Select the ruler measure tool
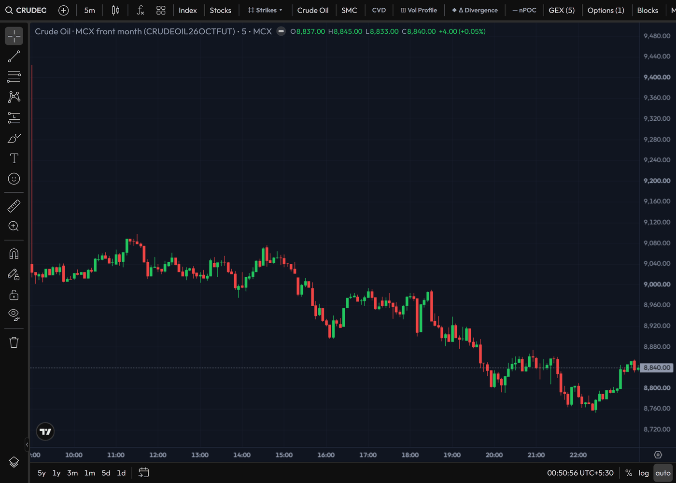Screen dimensions: 676x483 14,206
